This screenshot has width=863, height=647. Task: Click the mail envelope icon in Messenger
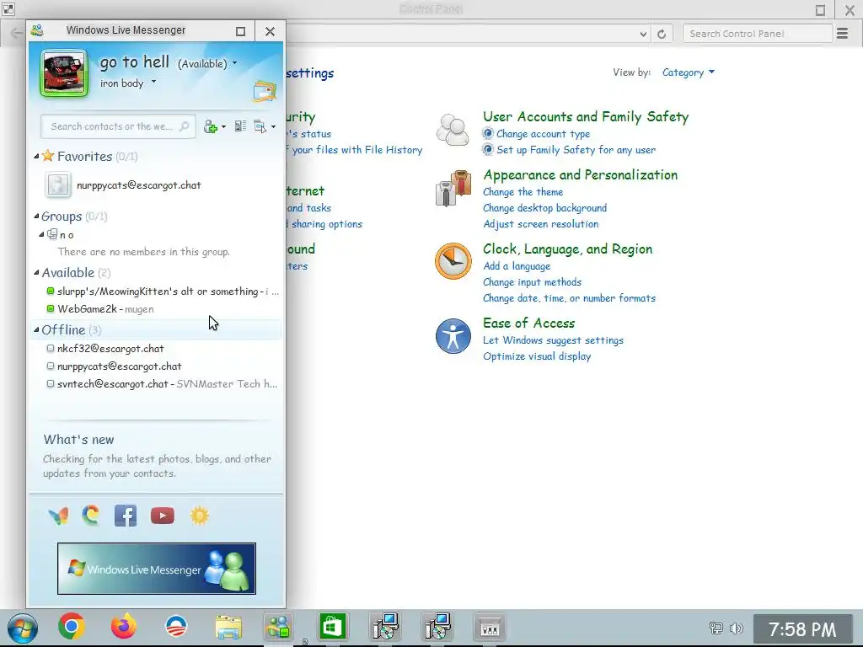265,91
